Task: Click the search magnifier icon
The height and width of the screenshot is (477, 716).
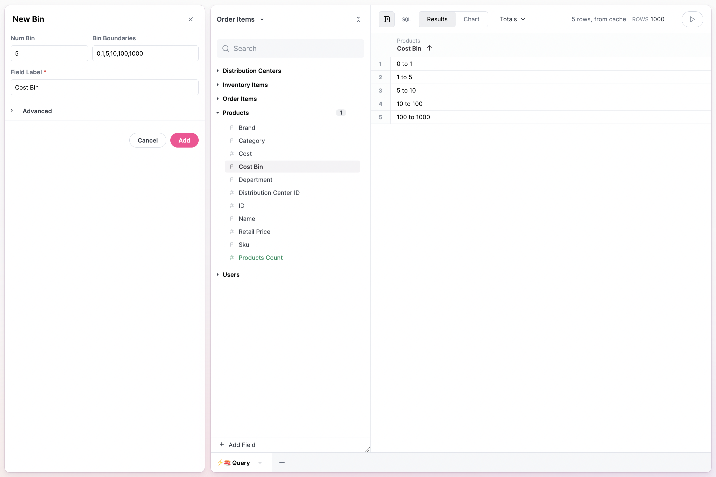Action: click(226, 49)
